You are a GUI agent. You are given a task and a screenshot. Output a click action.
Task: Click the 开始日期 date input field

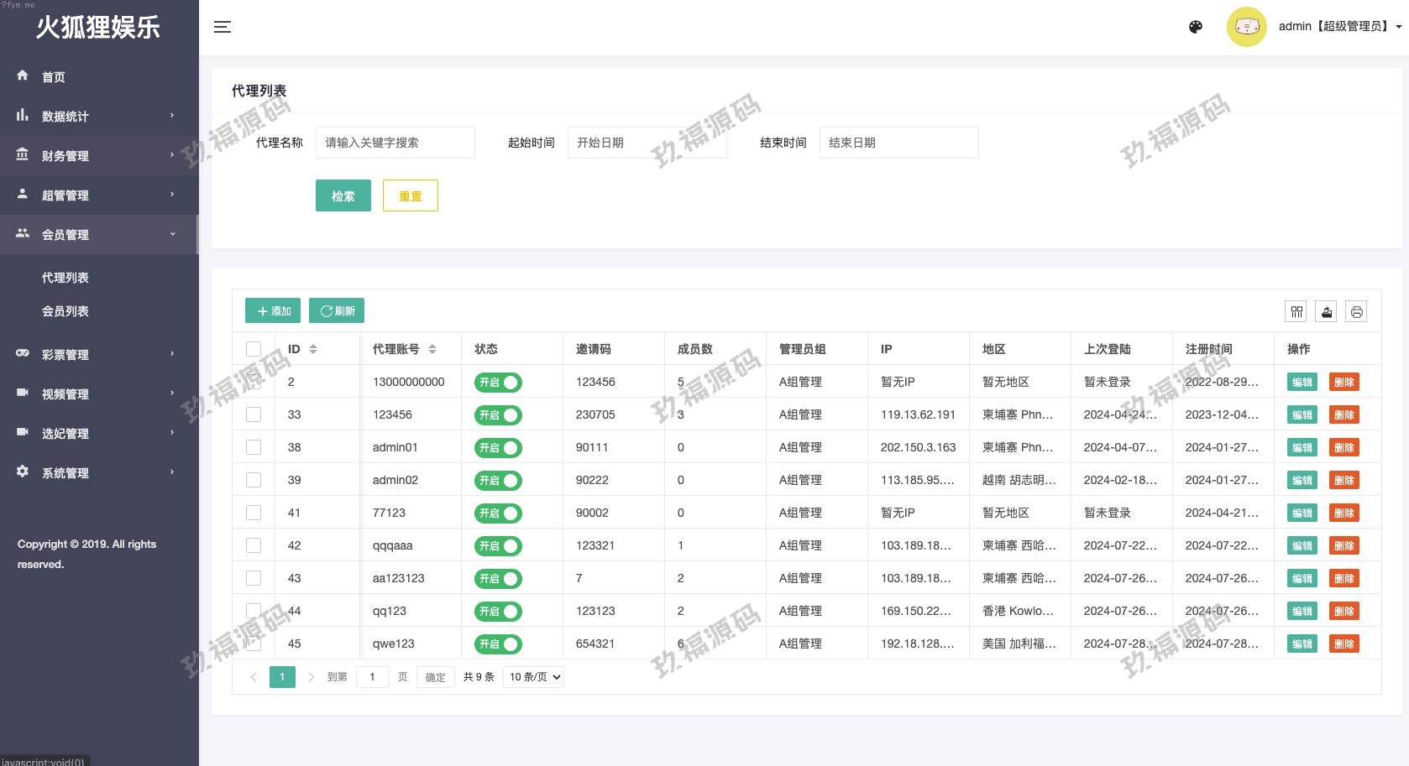point(647,143)
